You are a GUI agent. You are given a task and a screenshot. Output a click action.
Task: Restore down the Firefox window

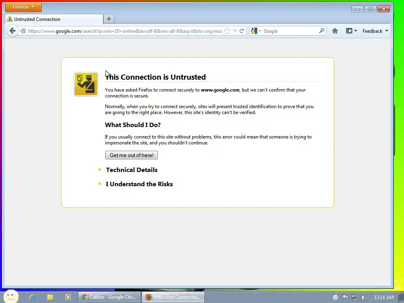pos(370,9)
